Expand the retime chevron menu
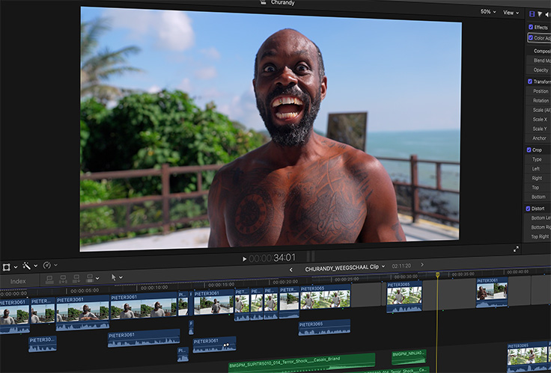The width and height of the screenshot is (551, 373). click(55, 265)
